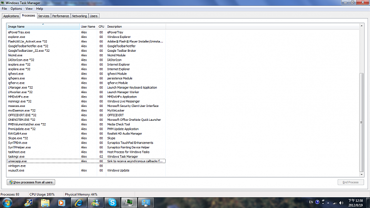Open Windows Explorer folder on taskbar
The height and width of the screenshot is (208, 370).
click(45, 203)
